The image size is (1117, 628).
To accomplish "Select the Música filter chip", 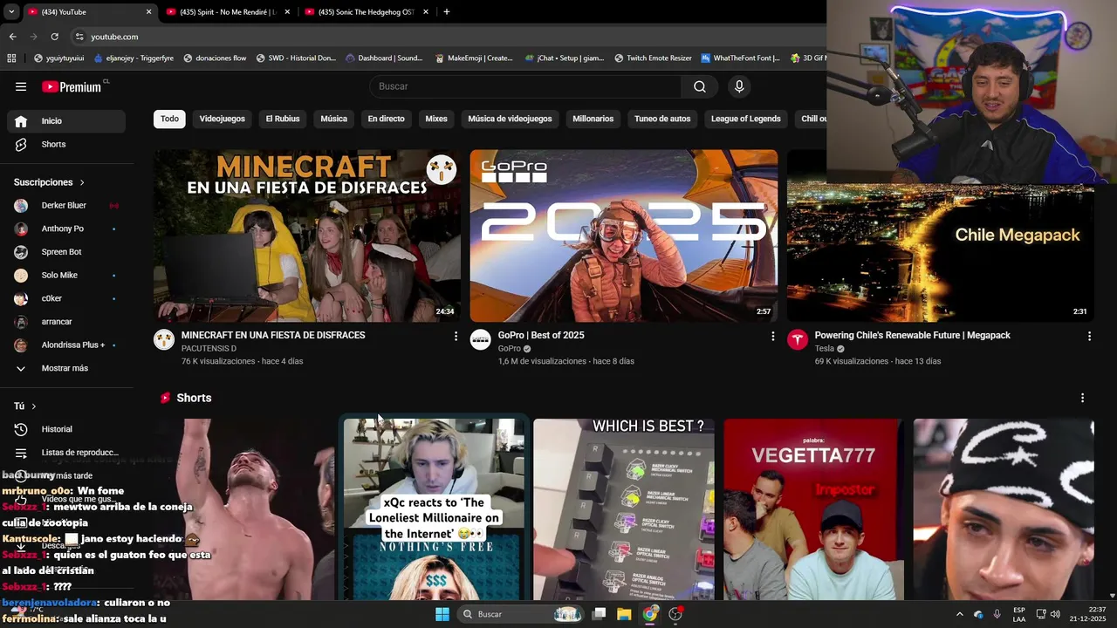I will tap(333, 119).
